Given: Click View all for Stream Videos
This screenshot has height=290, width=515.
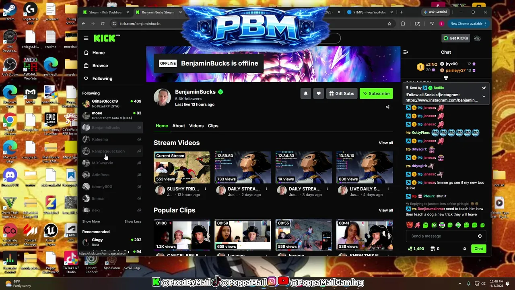Looking at the screenshot, I should coord(385,143).
